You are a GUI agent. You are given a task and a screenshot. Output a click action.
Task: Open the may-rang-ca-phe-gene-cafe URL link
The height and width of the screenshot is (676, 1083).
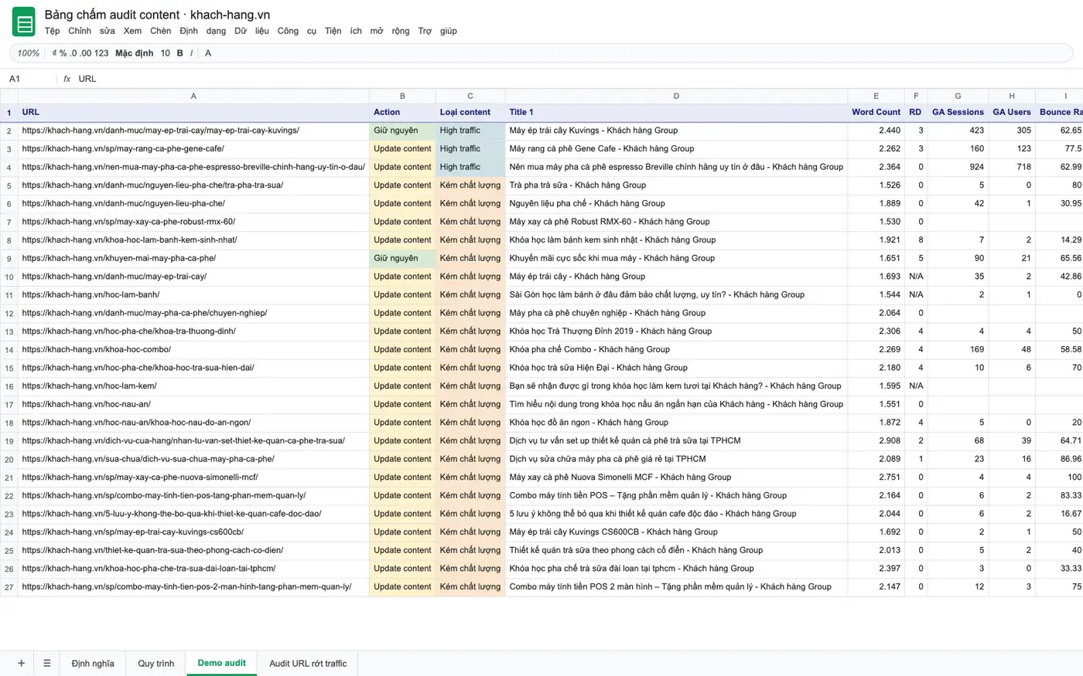pos(123,148)
